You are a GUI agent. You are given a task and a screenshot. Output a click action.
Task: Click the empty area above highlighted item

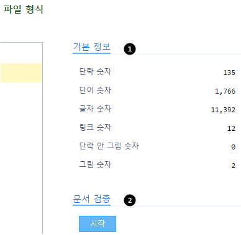click(21, 53)
